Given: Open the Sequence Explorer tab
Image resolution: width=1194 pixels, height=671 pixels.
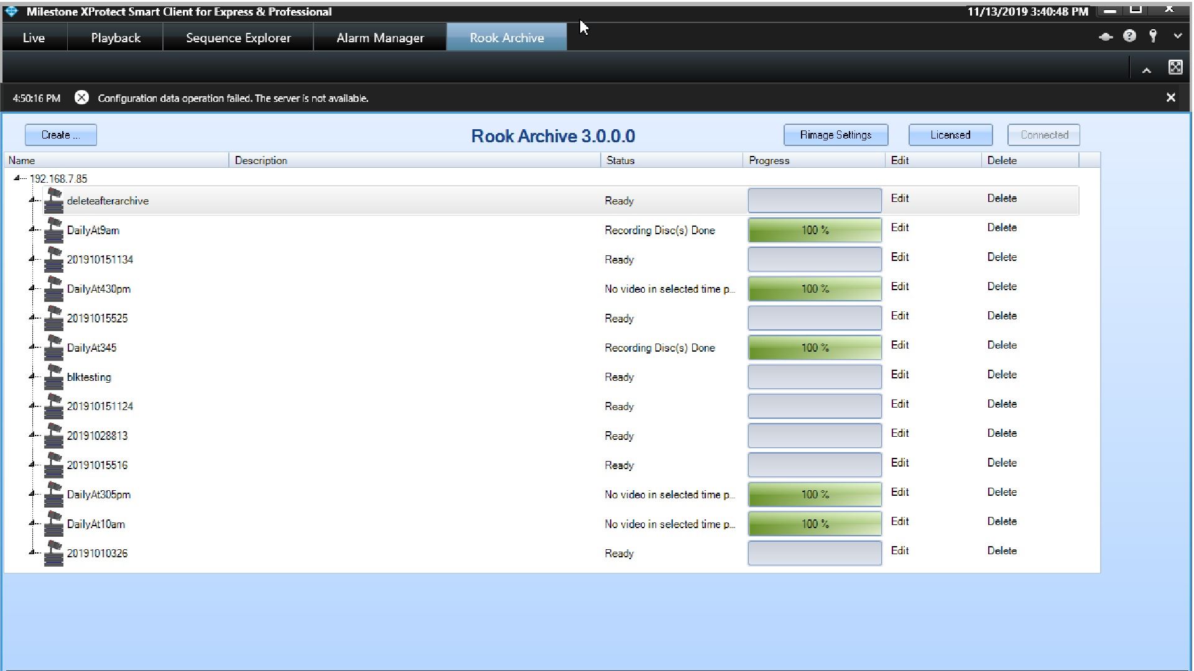Looking at the screenshot, I should (x=238, y=38).
